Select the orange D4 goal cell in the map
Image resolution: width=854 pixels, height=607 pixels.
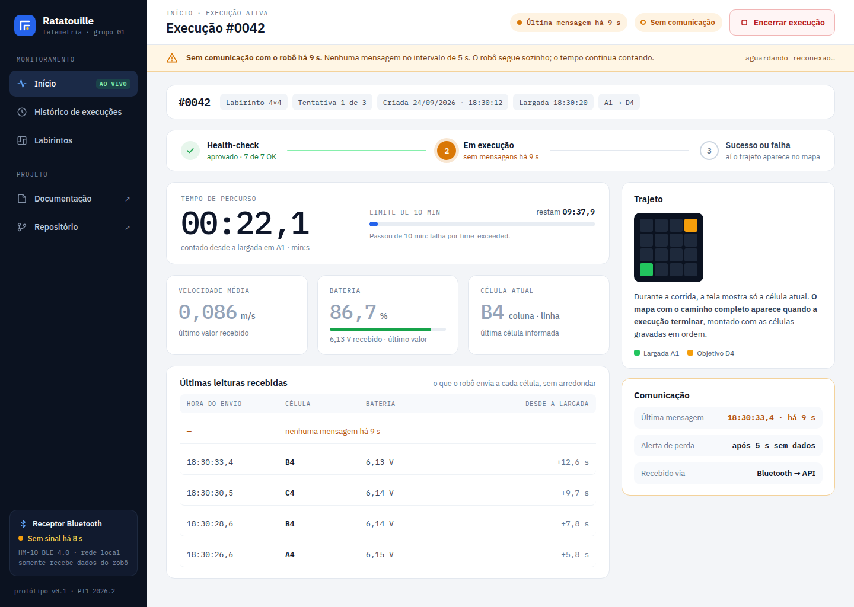691,225
